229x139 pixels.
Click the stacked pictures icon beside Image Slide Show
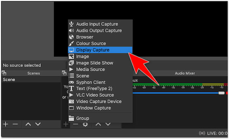(71, 63)
